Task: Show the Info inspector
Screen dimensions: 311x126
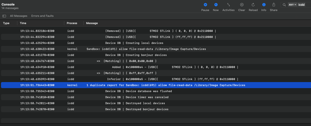Action: 264,7
